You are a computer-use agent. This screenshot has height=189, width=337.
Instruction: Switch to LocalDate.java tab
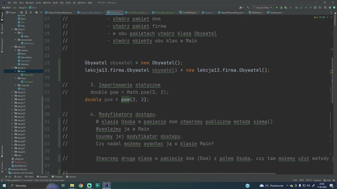click(x=189, y=13)
